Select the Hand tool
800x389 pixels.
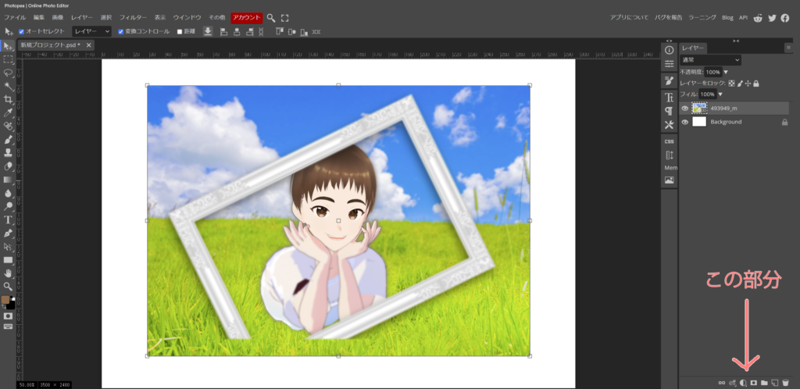click(x=8, y=273)
